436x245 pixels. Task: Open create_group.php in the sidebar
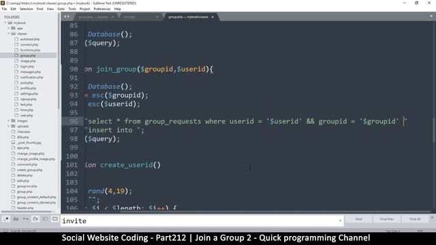pyautogui.click(x=29, y=169)
